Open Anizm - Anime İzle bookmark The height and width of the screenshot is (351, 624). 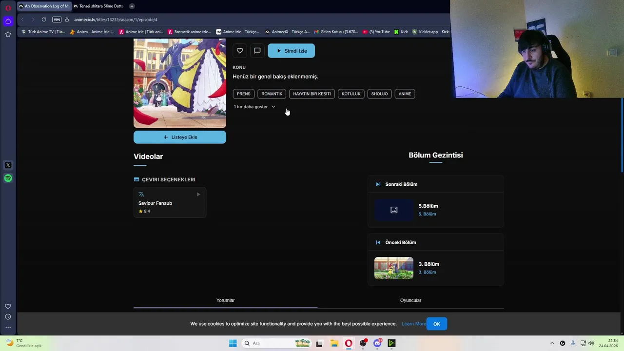[x=92, y=32]
